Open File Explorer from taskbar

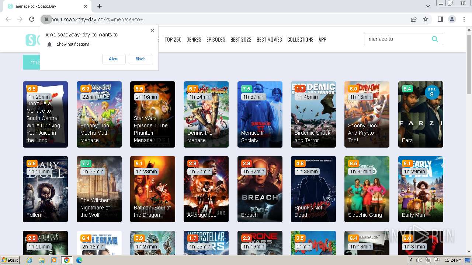pos(42,260)
